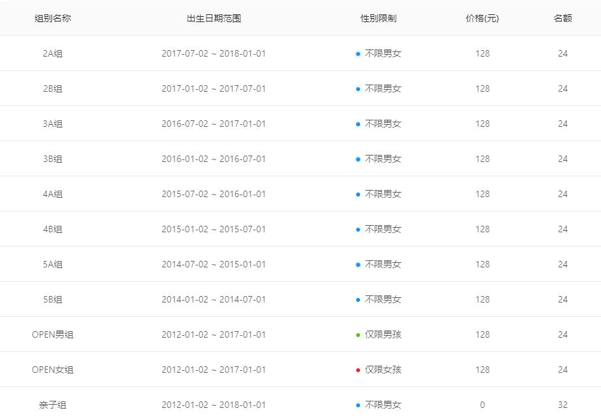
Task: Click the blue dot in 5A组 row
Action: [358, 265]
